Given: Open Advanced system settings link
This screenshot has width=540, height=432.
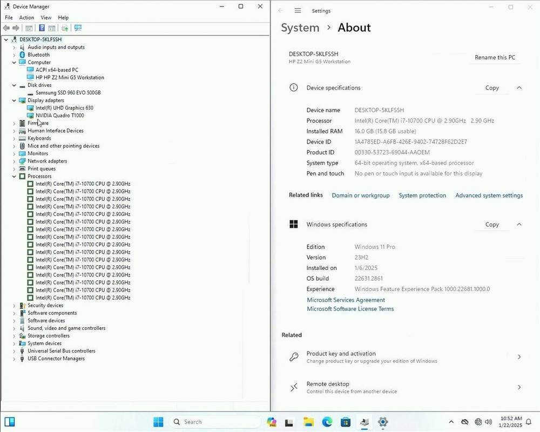Looking at the screenshot, I should (489, 195).
